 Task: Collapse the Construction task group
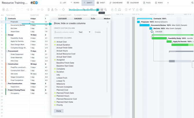7,64
